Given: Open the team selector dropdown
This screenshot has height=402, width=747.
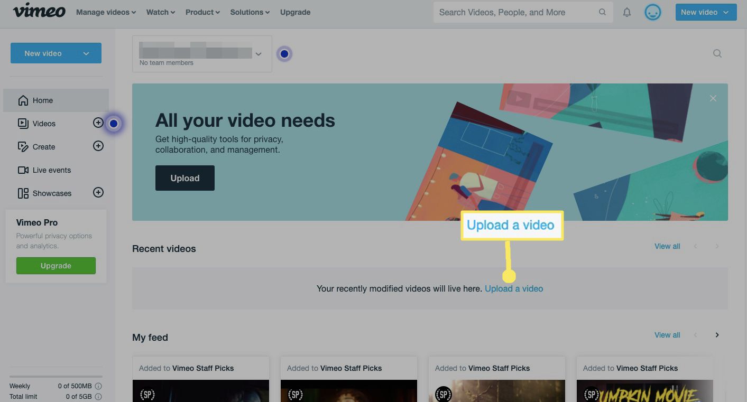Looking at the screenshot, I should [202, 54].
